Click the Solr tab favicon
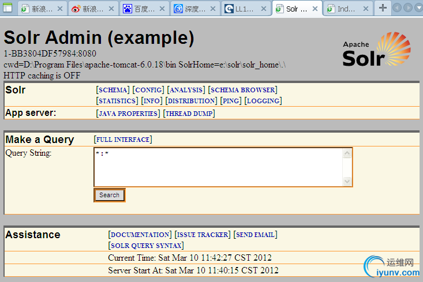Image resolution: width=423 pixels, height=282 pixels. coord(280,9)
